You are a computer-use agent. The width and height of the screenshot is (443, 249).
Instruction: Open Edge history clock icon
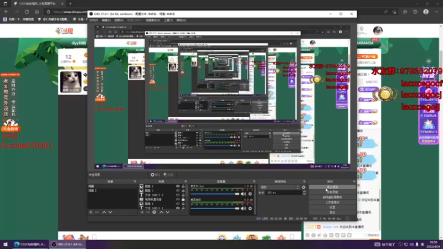(415, 12)
